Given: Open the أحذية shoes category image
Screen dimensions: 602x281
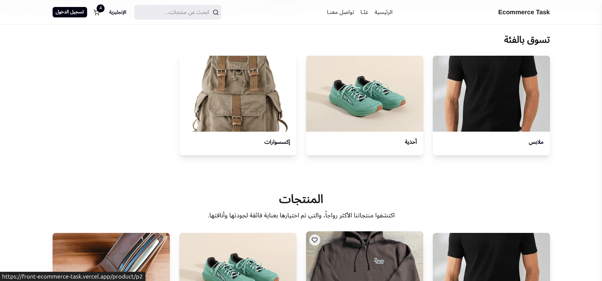Looking at the screenshot, I should [x=365, y=94].
